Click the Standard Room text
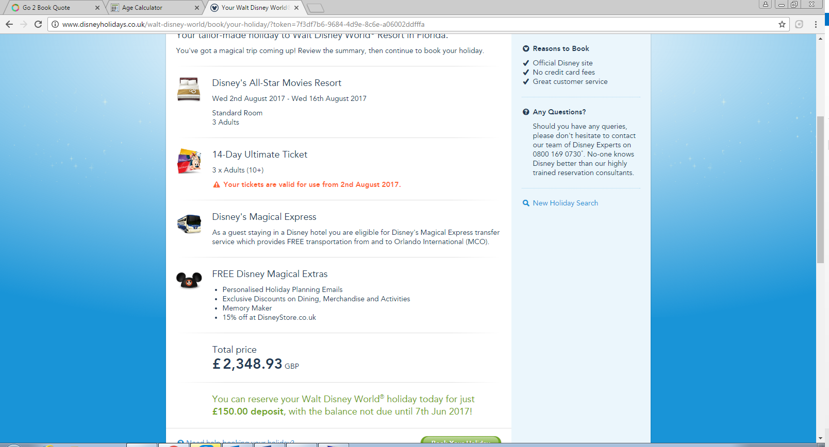 pos(237,113)
